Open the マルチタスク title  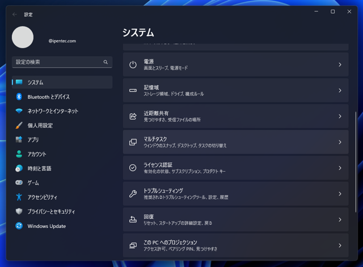[155, 139]
